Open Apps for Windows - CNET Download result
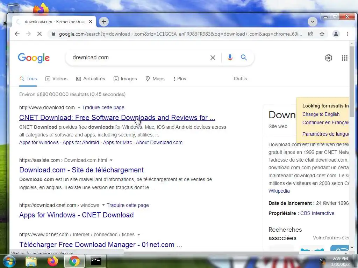Viewport: 358px width, 268px height. coord(77,215)
